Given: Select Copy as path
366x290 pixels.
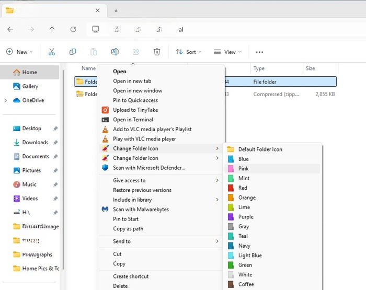Looking at the screenshot, I should click(128, 229).
